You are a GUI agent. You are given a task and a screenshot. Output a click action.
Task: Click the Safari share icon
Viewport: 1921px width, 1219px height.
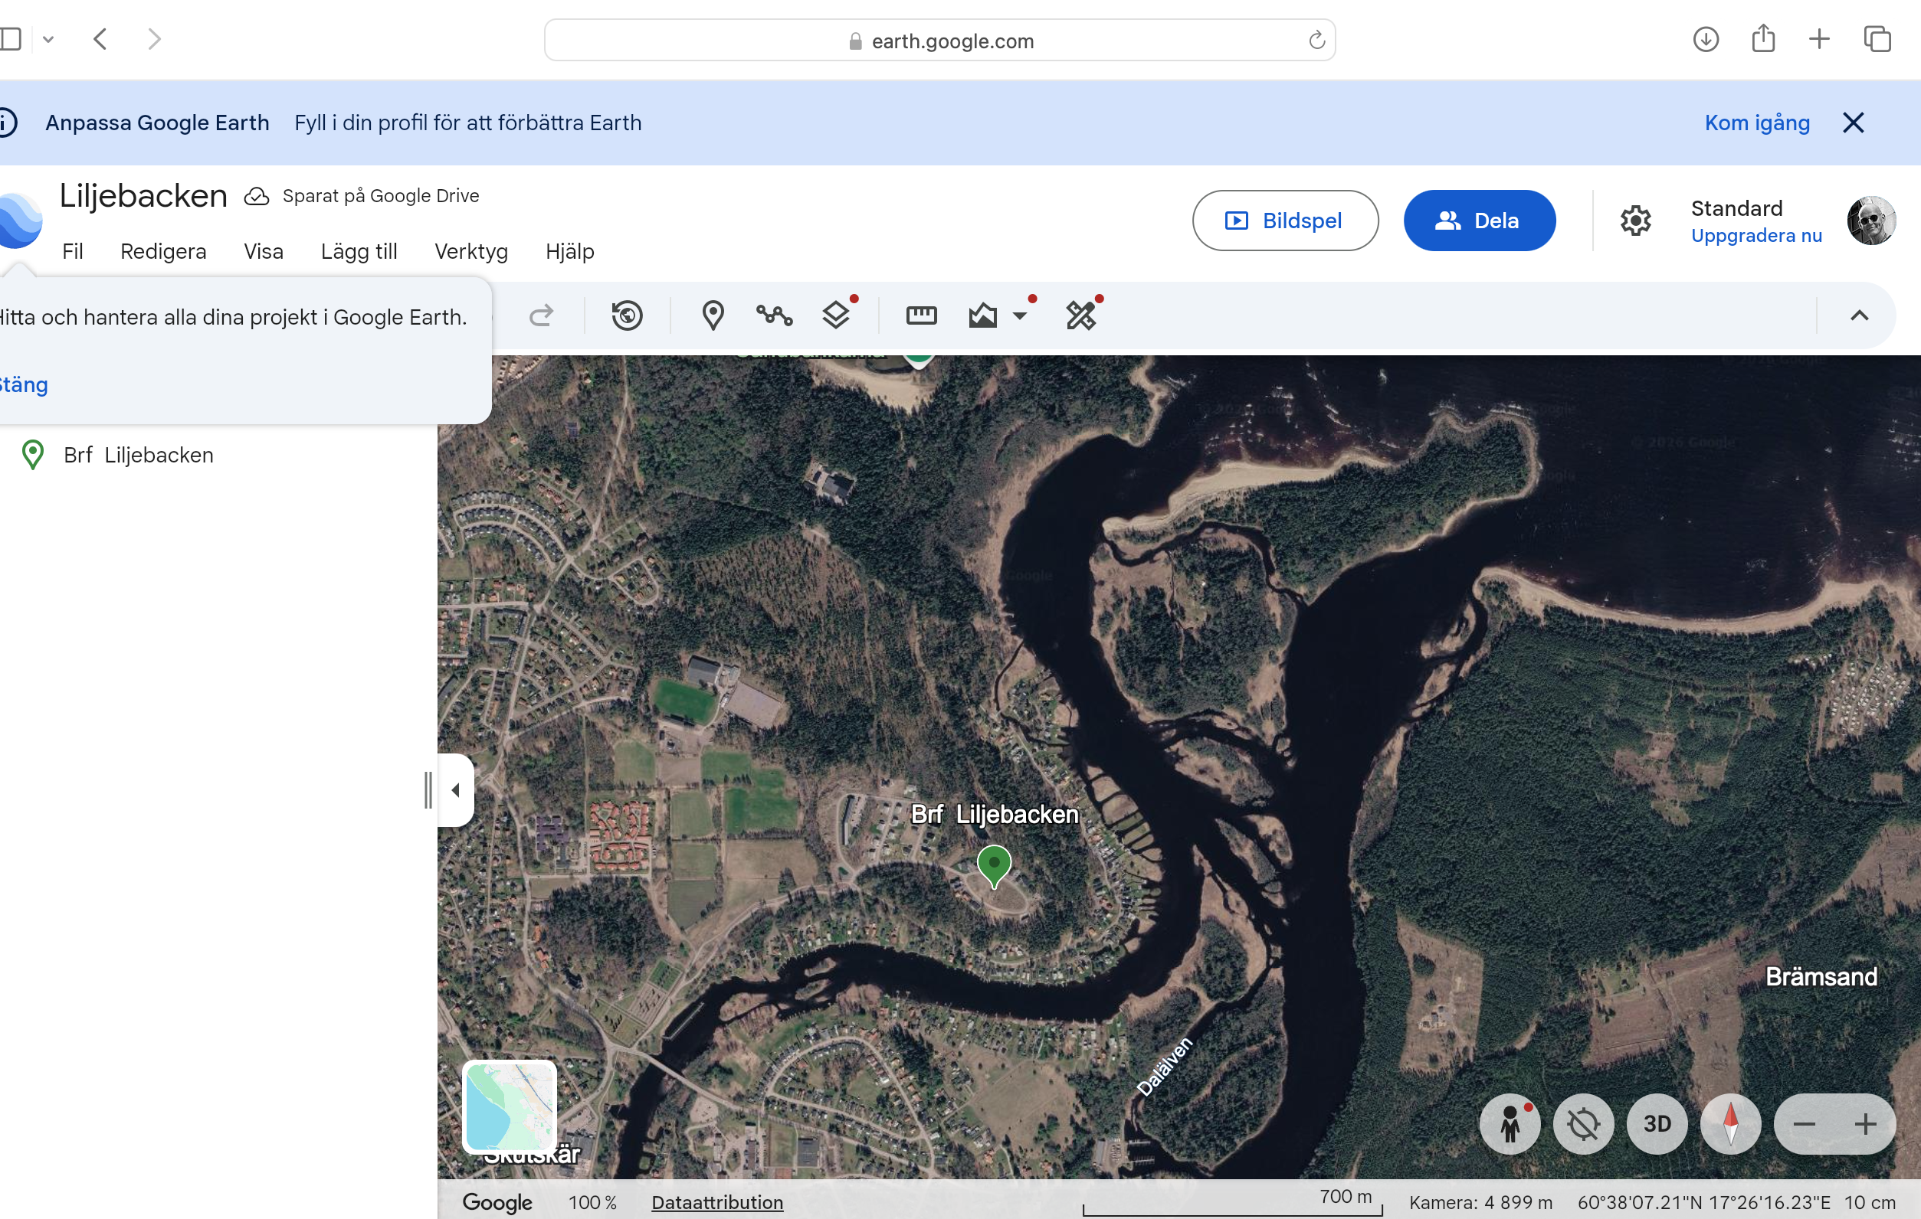(x=1763, y=38)
